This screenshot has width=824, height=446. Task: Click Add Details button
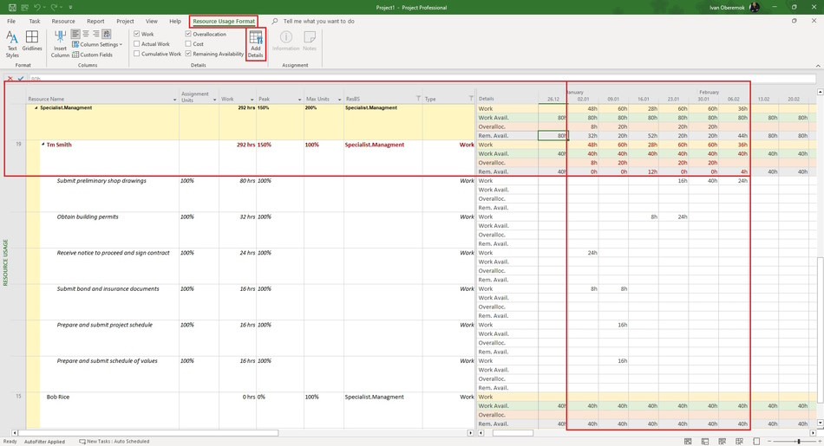click(255, 45)
